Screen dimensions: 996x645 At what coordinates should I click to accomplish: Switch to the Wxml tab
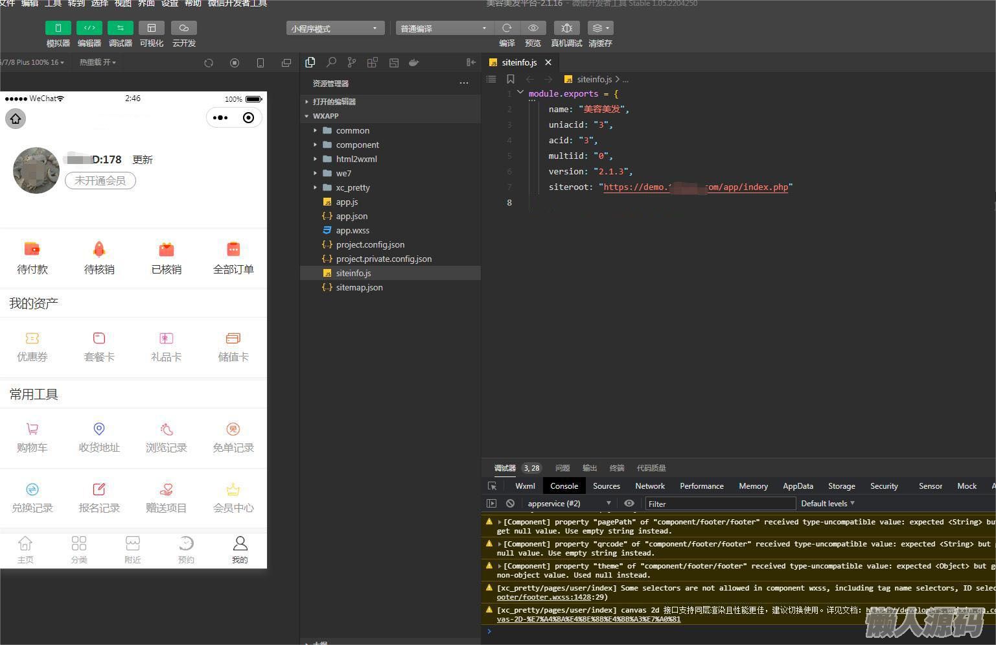[x=525, y=486]
